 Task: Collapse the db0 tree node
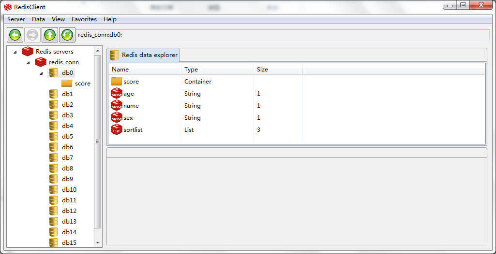tap(42, 73)
